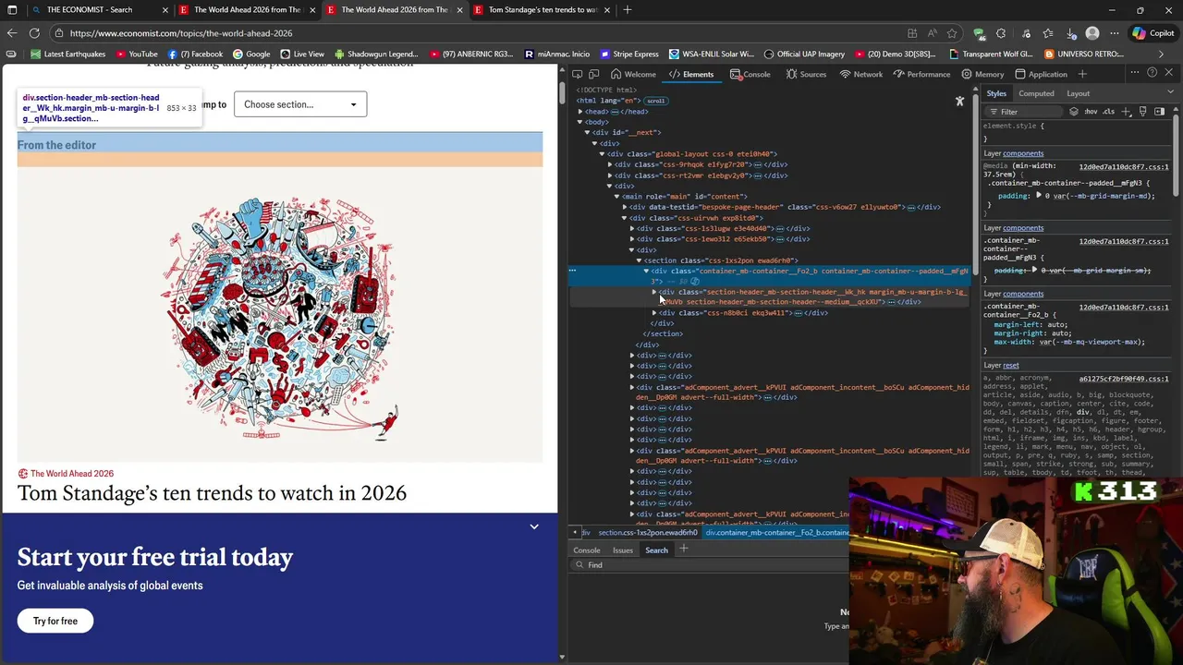Collapse the body element node
This screenshot has width=1183, height=665.
pos(579,122)
